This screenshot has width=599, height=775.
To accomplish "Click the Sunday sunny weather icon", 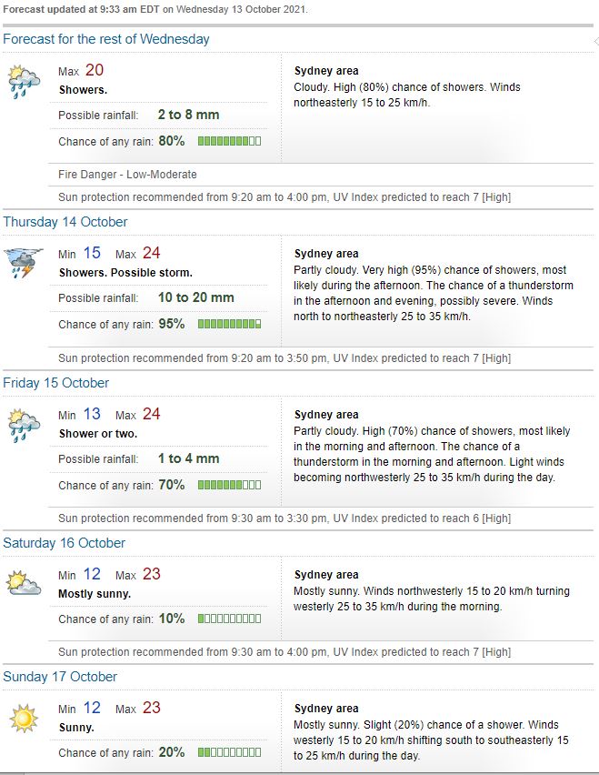I will click(x=24, y=719).
